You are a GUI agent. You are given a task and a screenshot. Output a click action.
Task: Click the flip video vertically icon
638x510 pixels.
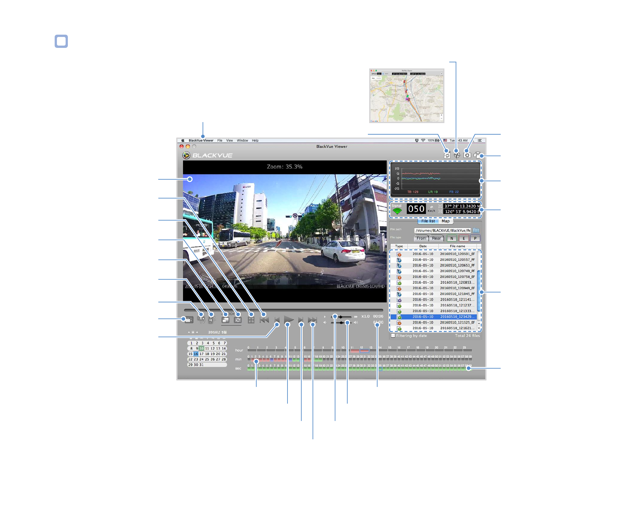click(201, 319)
